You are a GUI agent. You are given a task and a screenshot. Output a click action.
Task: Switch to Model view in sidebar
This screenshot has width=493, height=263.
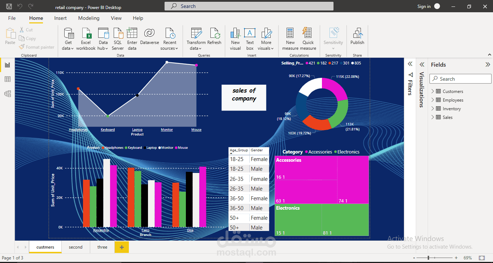click(x=7, y=94)
